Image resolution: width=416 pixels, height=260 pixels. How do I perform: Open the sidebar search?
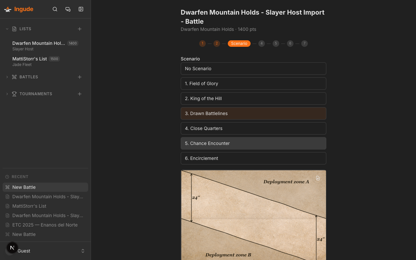[x=55, y=9]
